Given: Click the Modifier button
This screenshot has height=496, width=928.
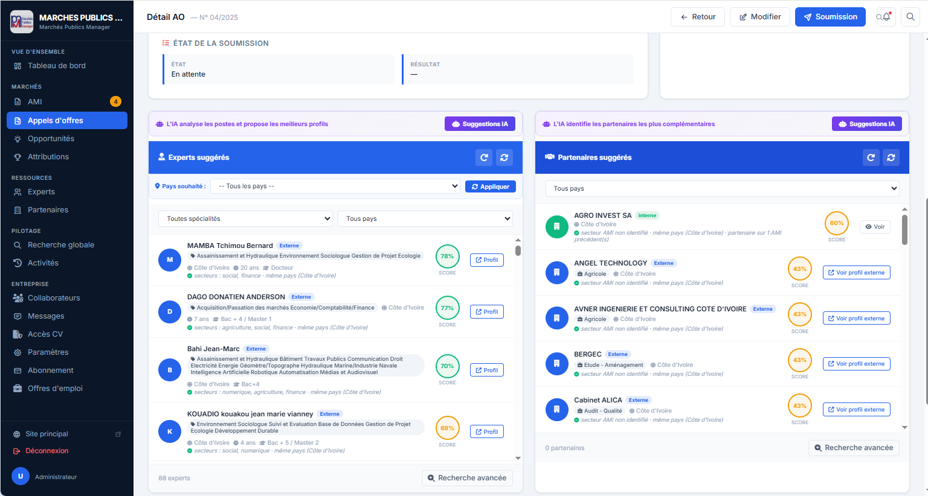Looking at the screenshot, I should [760, 17].
